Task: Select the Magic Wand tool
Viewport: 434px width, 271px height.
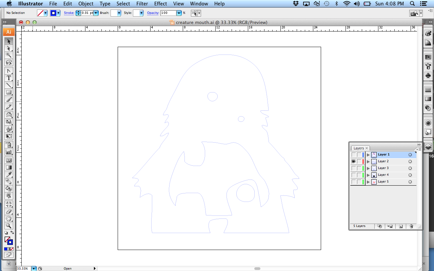Action: [9, 55]
